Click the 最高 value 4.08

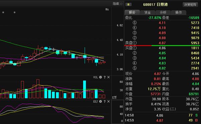tap(196, 79)
